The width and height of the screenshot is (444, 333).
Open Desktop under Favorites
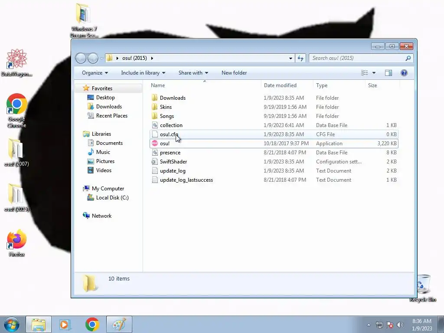coord(105,98)
